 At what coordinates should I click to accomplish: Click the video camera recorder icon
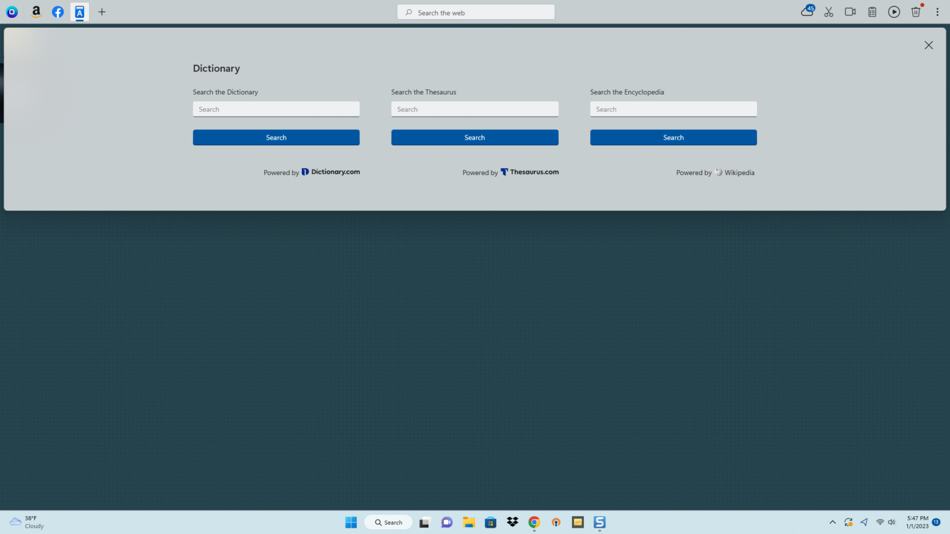click(850, 12)
